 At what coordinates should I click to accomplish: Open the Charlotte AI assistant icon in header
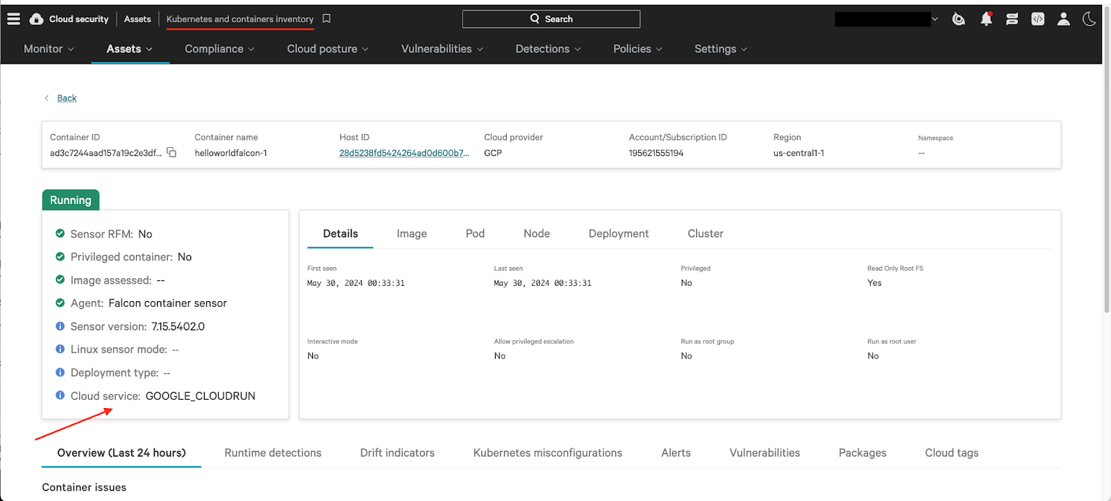click(x=959, y=19)
